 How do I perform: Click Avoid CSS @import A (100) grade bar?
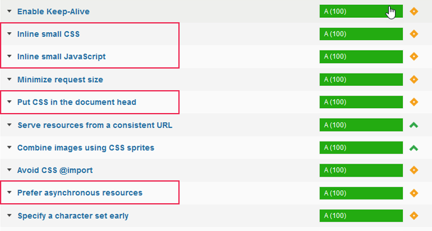tap(361, 170)
